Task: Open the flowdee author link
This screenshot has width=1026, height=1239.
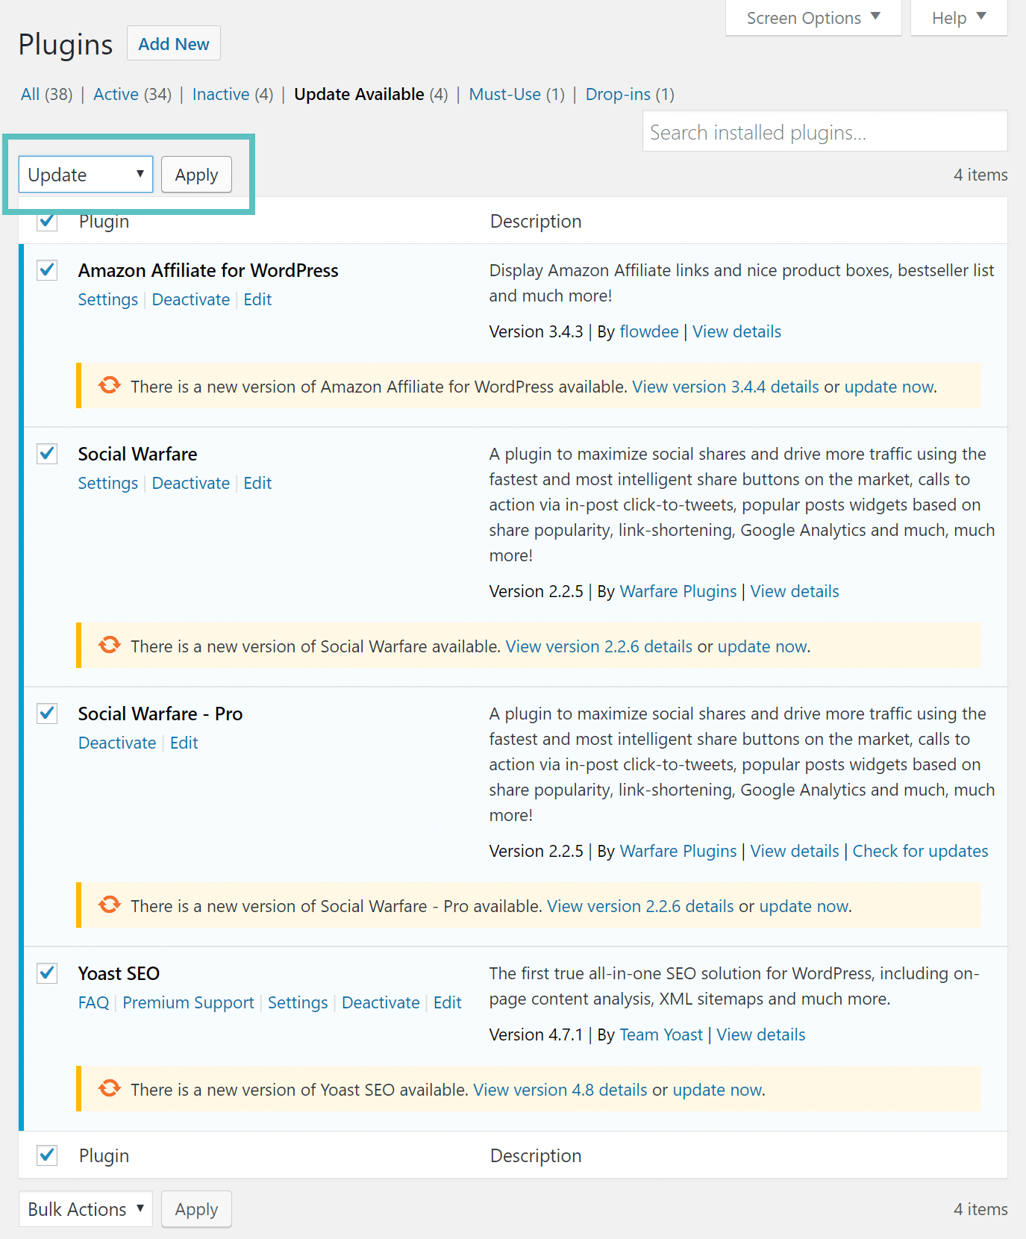Action: pyautogui.click(x=649, y=331)
